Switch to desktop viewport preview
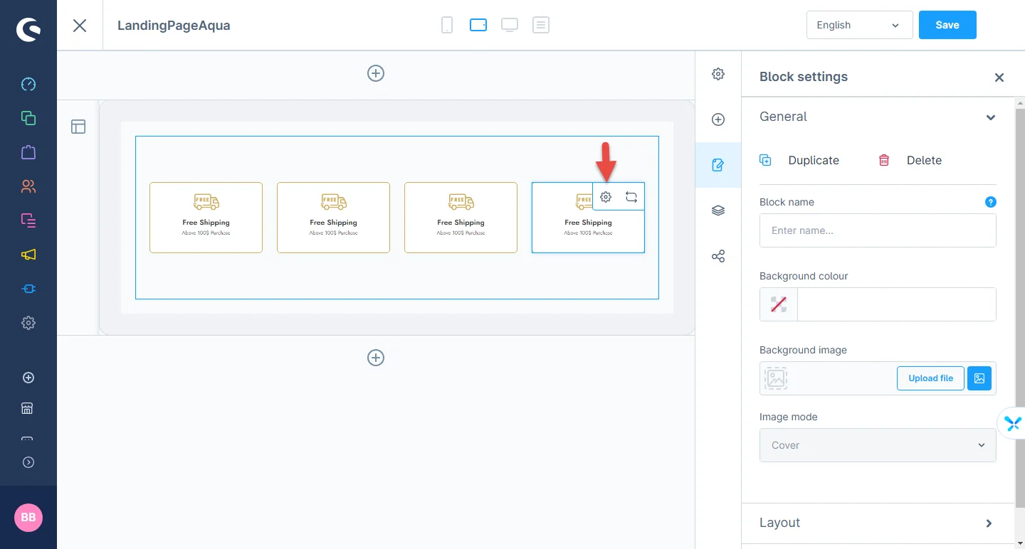Image resolution: width=1025 pixels, height=549 pixels. click(509, 26)
